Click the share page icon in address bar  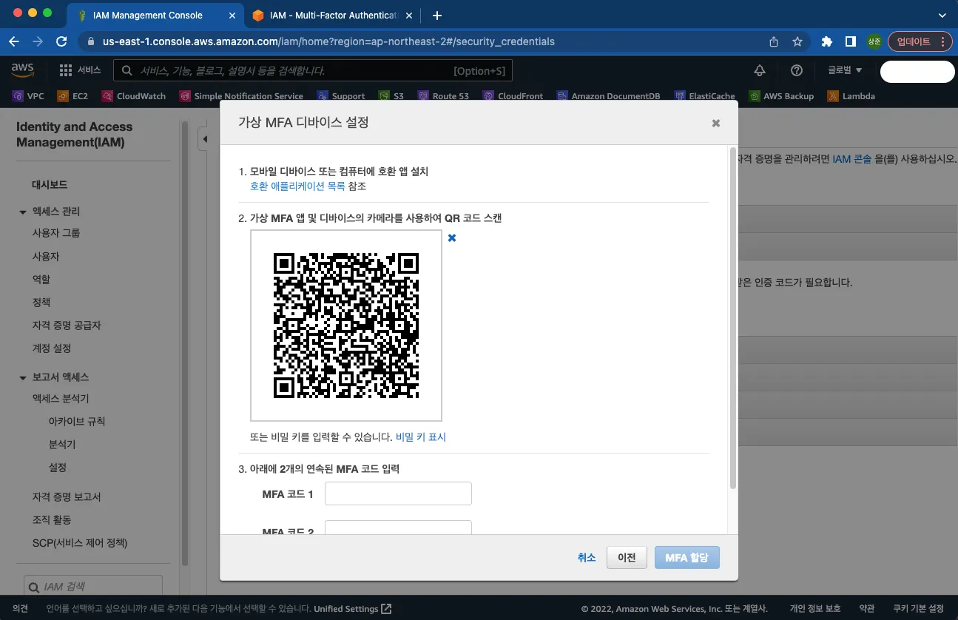point(774,41)
